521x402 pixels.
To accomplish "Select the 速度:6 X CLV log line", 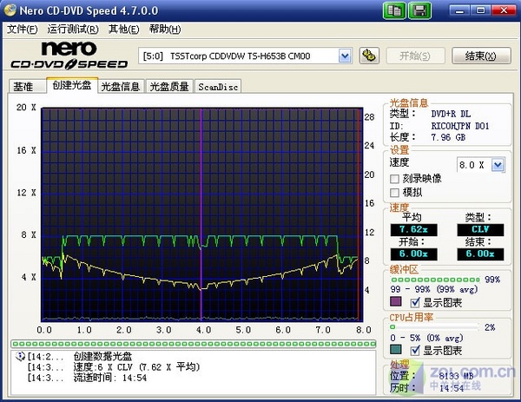I will [136, 367].
